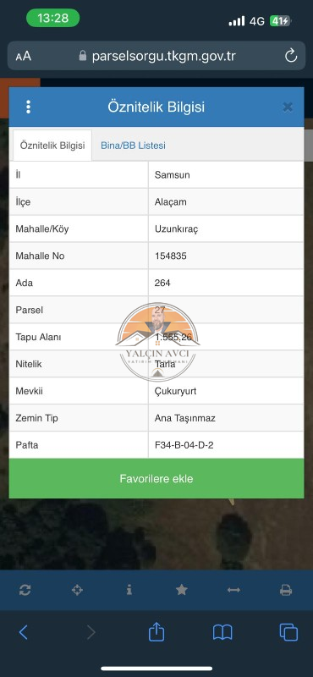Select the crosshair locate tool
This screenshot has height=677, width=313.
77,590
